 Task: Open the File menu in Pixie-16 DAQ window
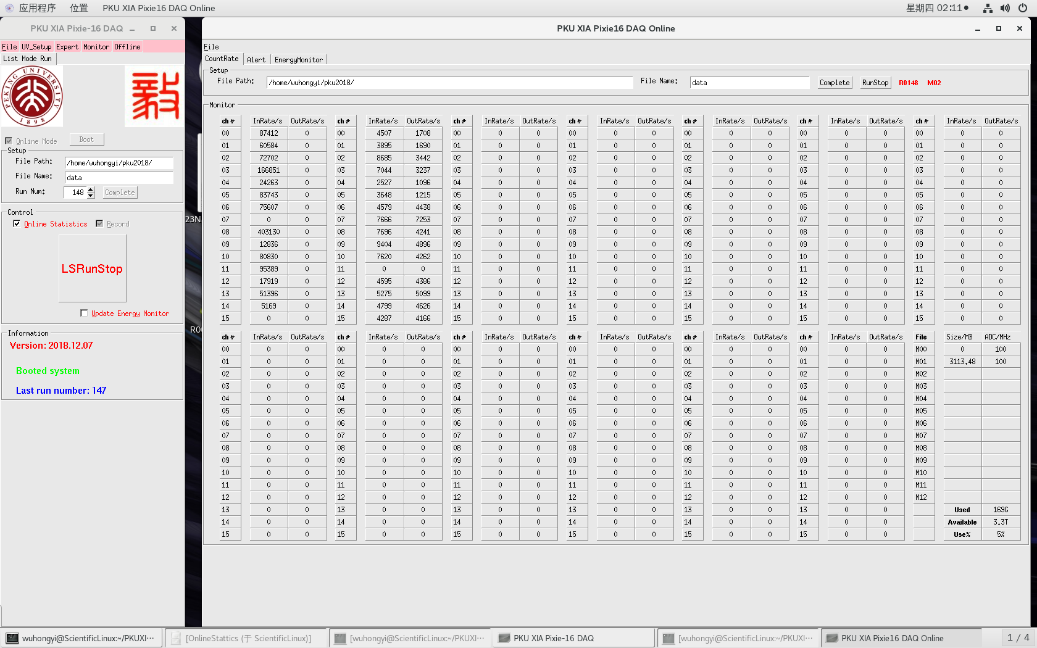(9, 47)
